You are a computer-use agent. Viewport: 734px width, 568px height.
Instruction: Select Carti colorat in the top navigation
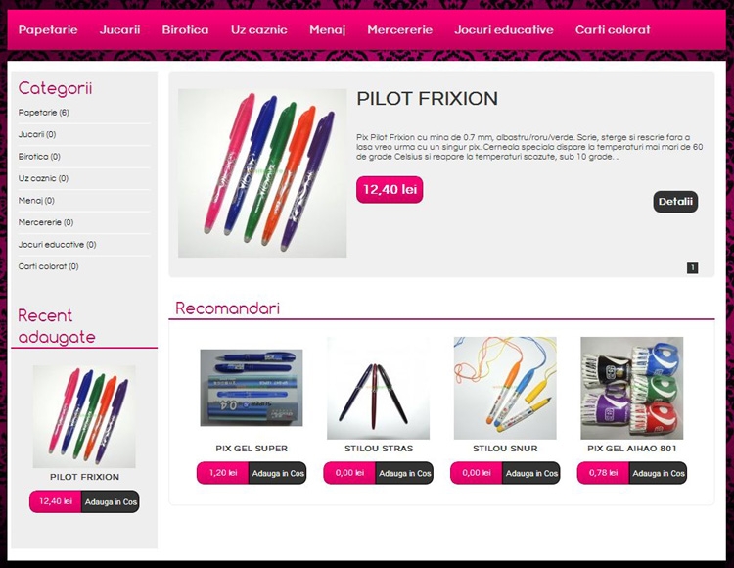pos(613,30)
